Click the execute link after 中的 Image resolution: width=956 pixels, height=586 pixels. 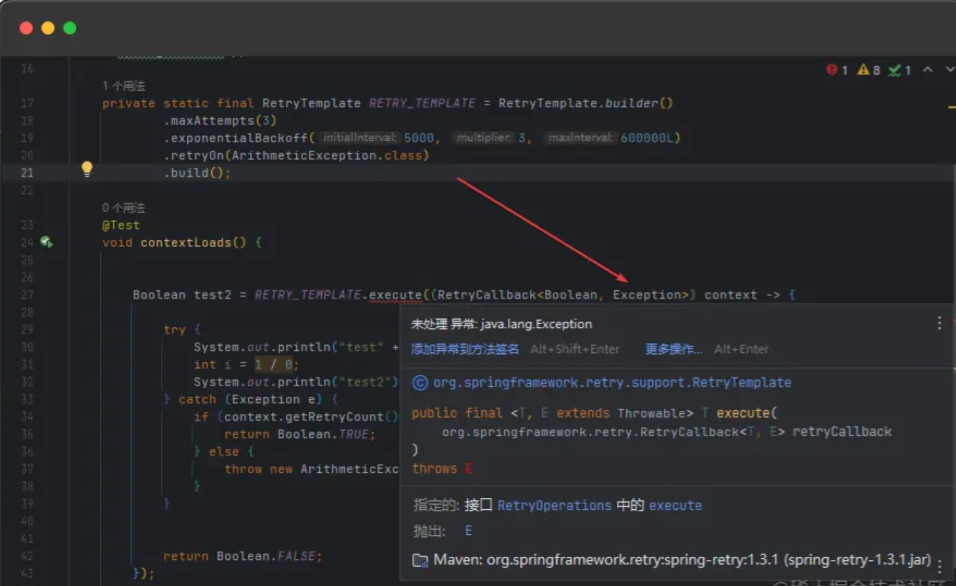(x=675, y=505)
